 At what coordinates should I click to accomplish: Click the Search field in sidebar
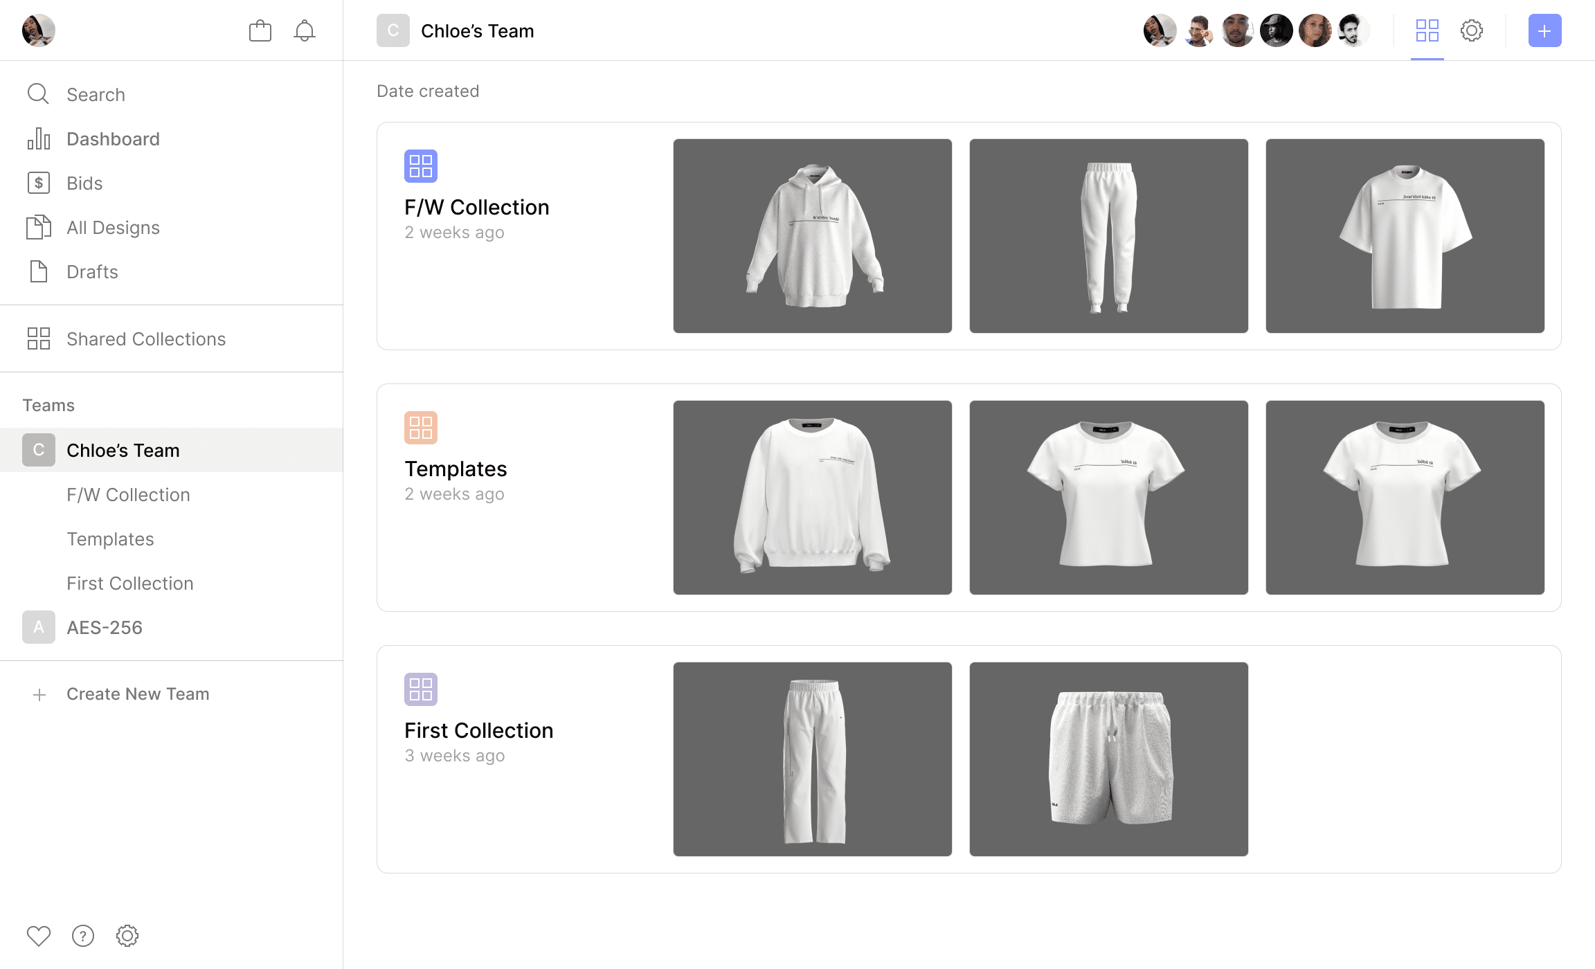click(x=96, y=95)
